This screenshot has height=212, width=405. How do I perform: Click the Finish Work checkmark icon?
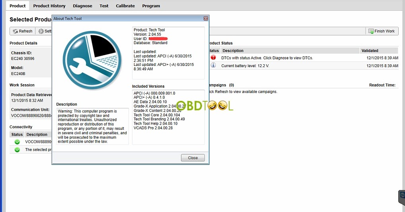pos(371,31)
